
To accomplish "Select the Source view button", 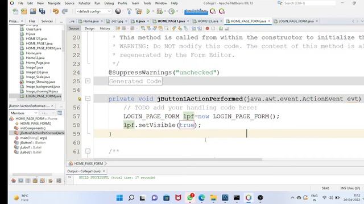I will (74, 28).
